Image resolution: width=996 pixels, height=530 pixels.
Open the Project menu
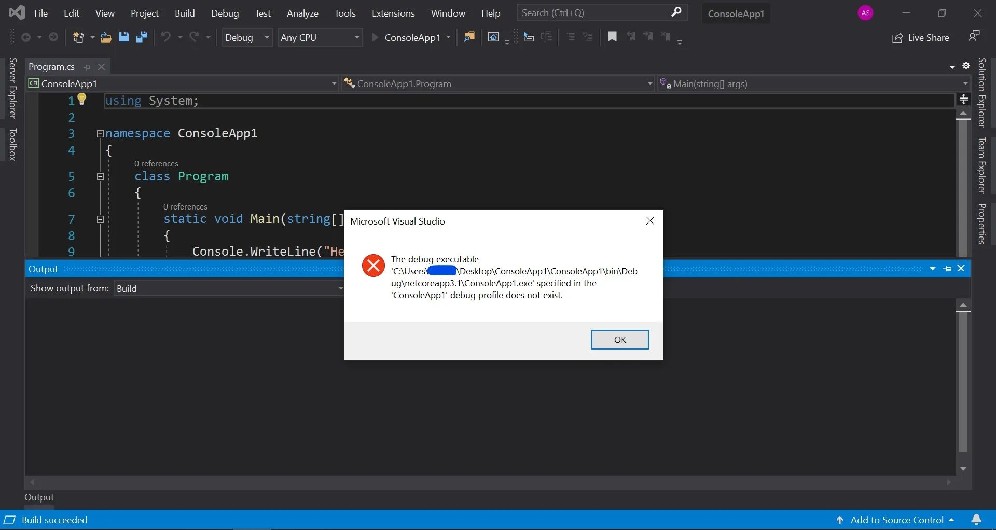pyautogui.click(x=145, y=13)
